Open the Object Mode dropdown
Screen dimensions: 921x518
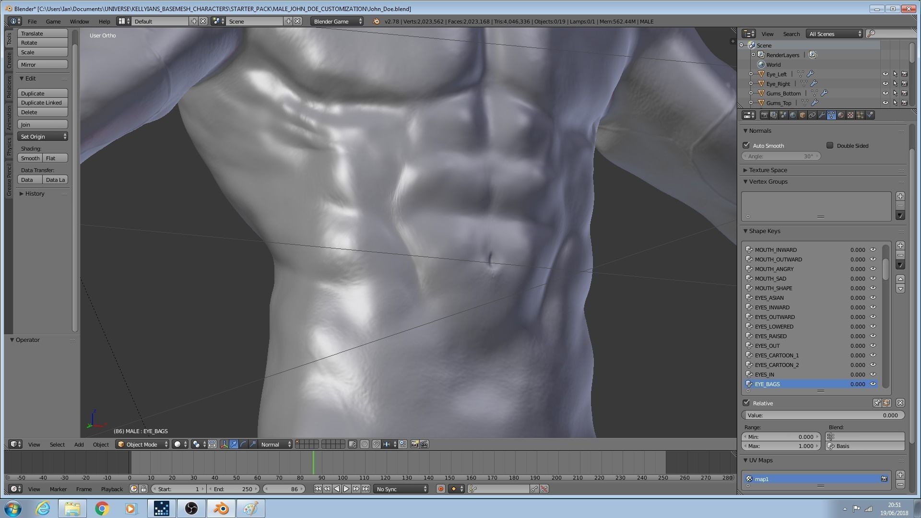tap(142, 444)
